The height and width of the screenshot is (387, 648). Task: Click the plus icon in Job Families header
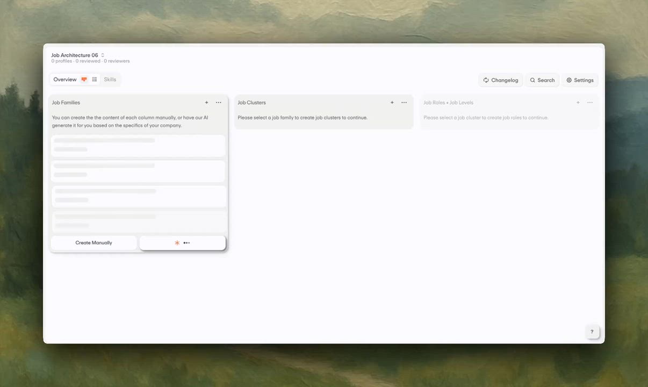coord(206,103)
